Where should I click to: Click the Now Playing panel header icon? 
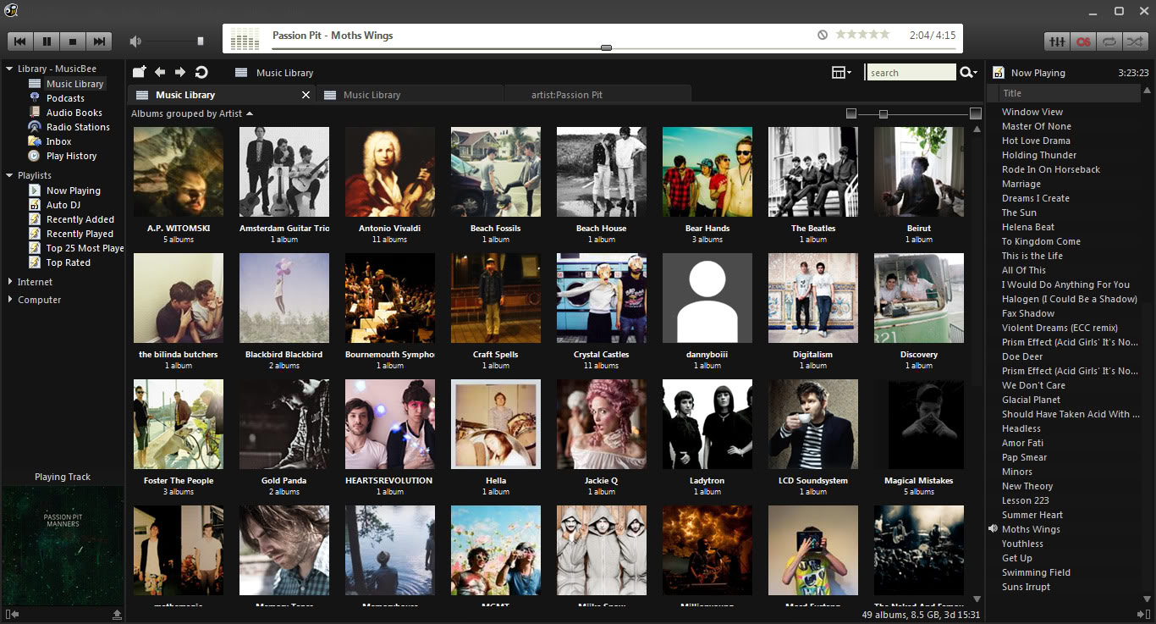[999, 73]
